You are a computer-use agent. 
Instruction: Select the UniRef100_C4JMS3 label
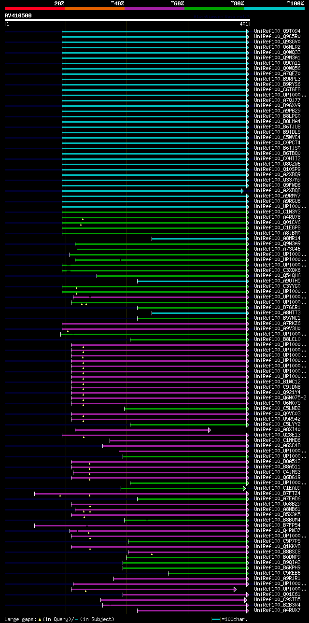pyautogui.click(x=277, y=472)
